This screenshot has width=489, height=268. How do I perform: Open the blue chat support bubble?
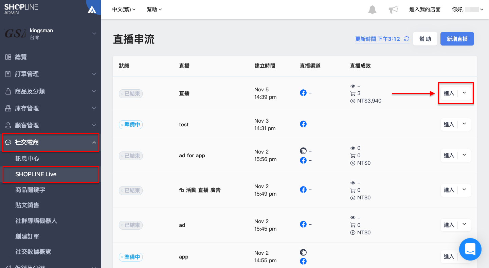coord(470,249)
